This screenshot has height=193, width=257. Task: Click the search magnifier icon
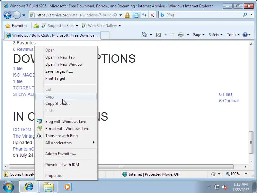245,15
